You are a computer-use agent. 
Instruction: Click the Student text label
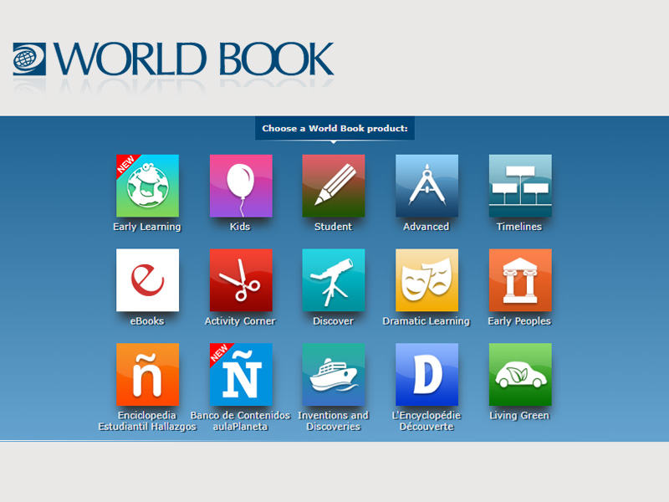333,227
